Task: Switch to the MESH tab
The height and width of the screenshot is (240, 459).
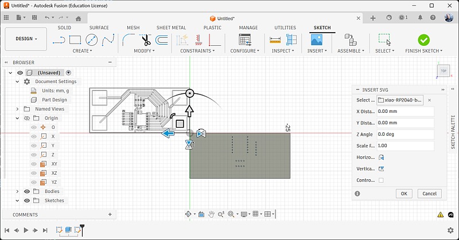Action: [x=133, y=27]
